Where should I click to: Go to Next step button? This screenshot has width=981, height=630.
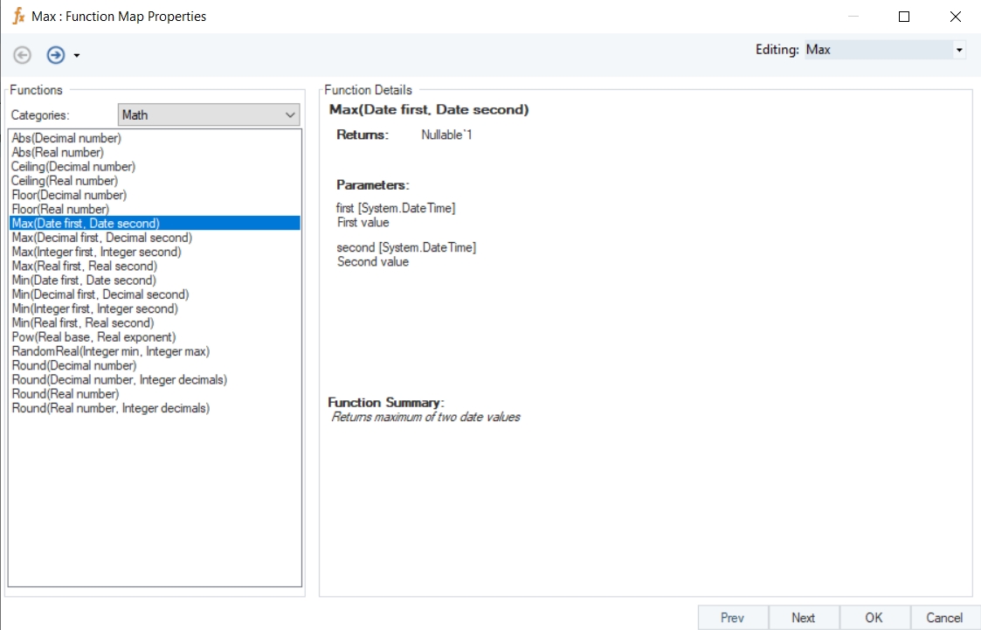(x=804, y=618)
